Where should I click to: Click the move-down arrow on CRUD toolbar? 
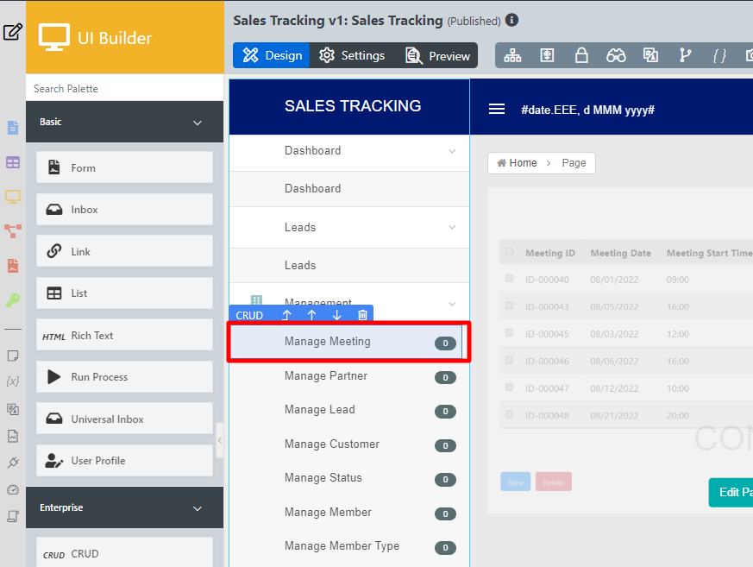tap(337, 315)
